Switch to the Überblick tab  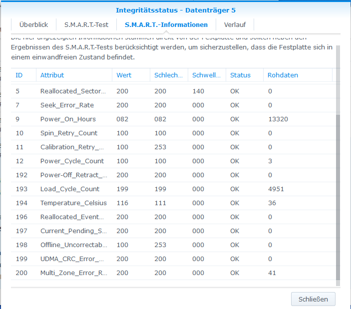tap(33, 24)
